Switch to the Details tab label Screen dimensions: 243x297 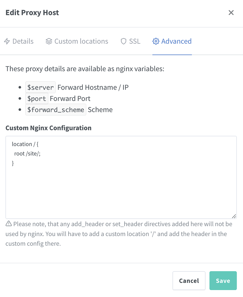point(23,41)
